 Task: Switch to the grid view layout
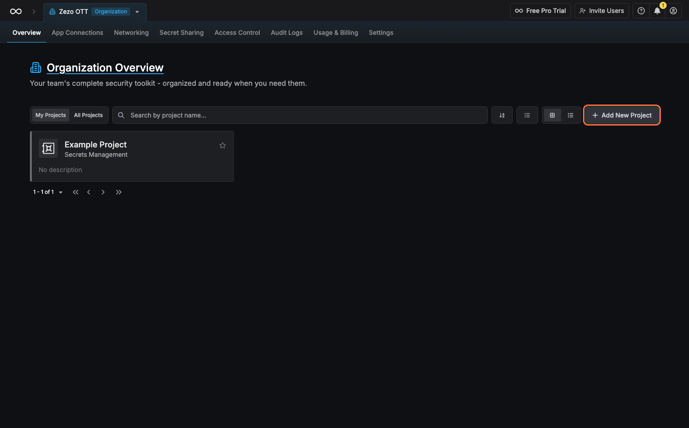[552, 115]
